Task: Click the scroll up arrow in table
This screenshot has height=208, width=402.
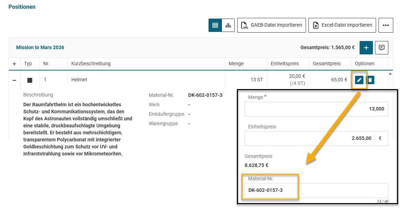Action: [390, 74]
